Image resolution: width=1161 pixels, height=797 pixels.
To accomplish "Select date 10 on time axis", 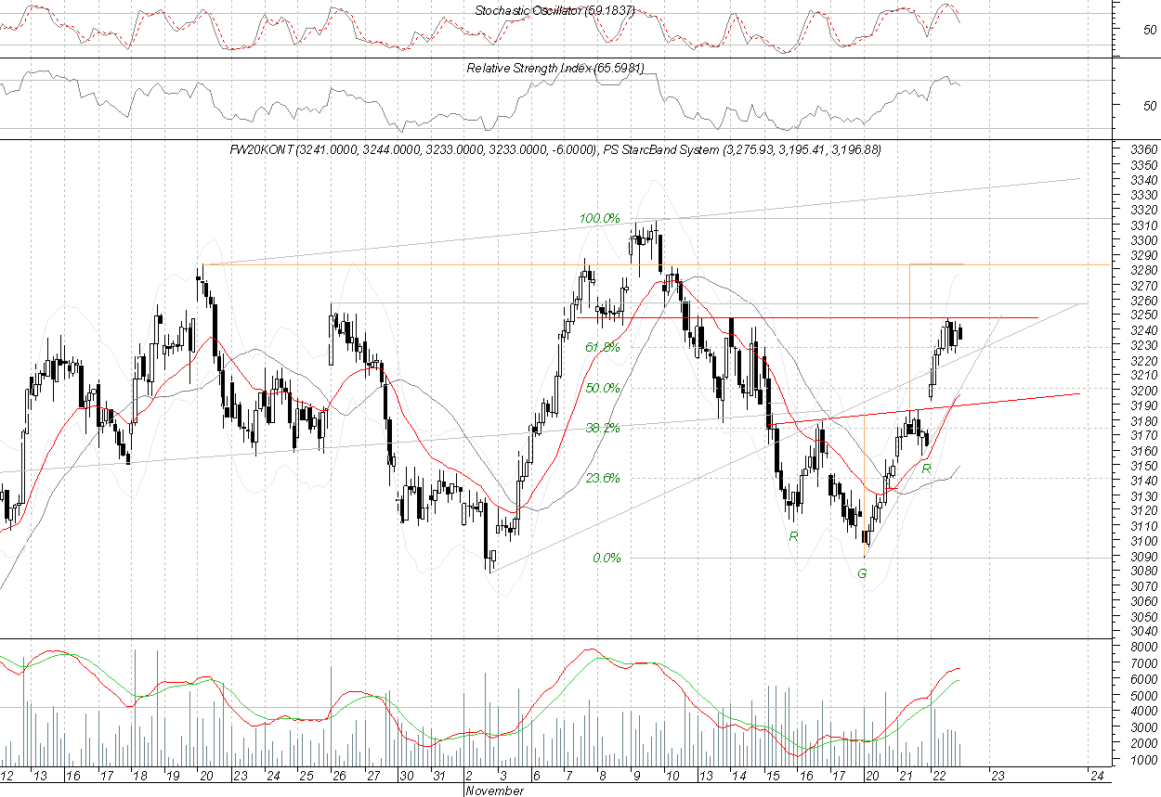I will tap(672, 776).
